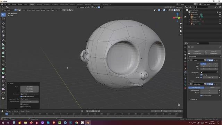Collapse the Mirror modifier panel
The width and height of the screenshot is (222, 125).
pos(189,60)
